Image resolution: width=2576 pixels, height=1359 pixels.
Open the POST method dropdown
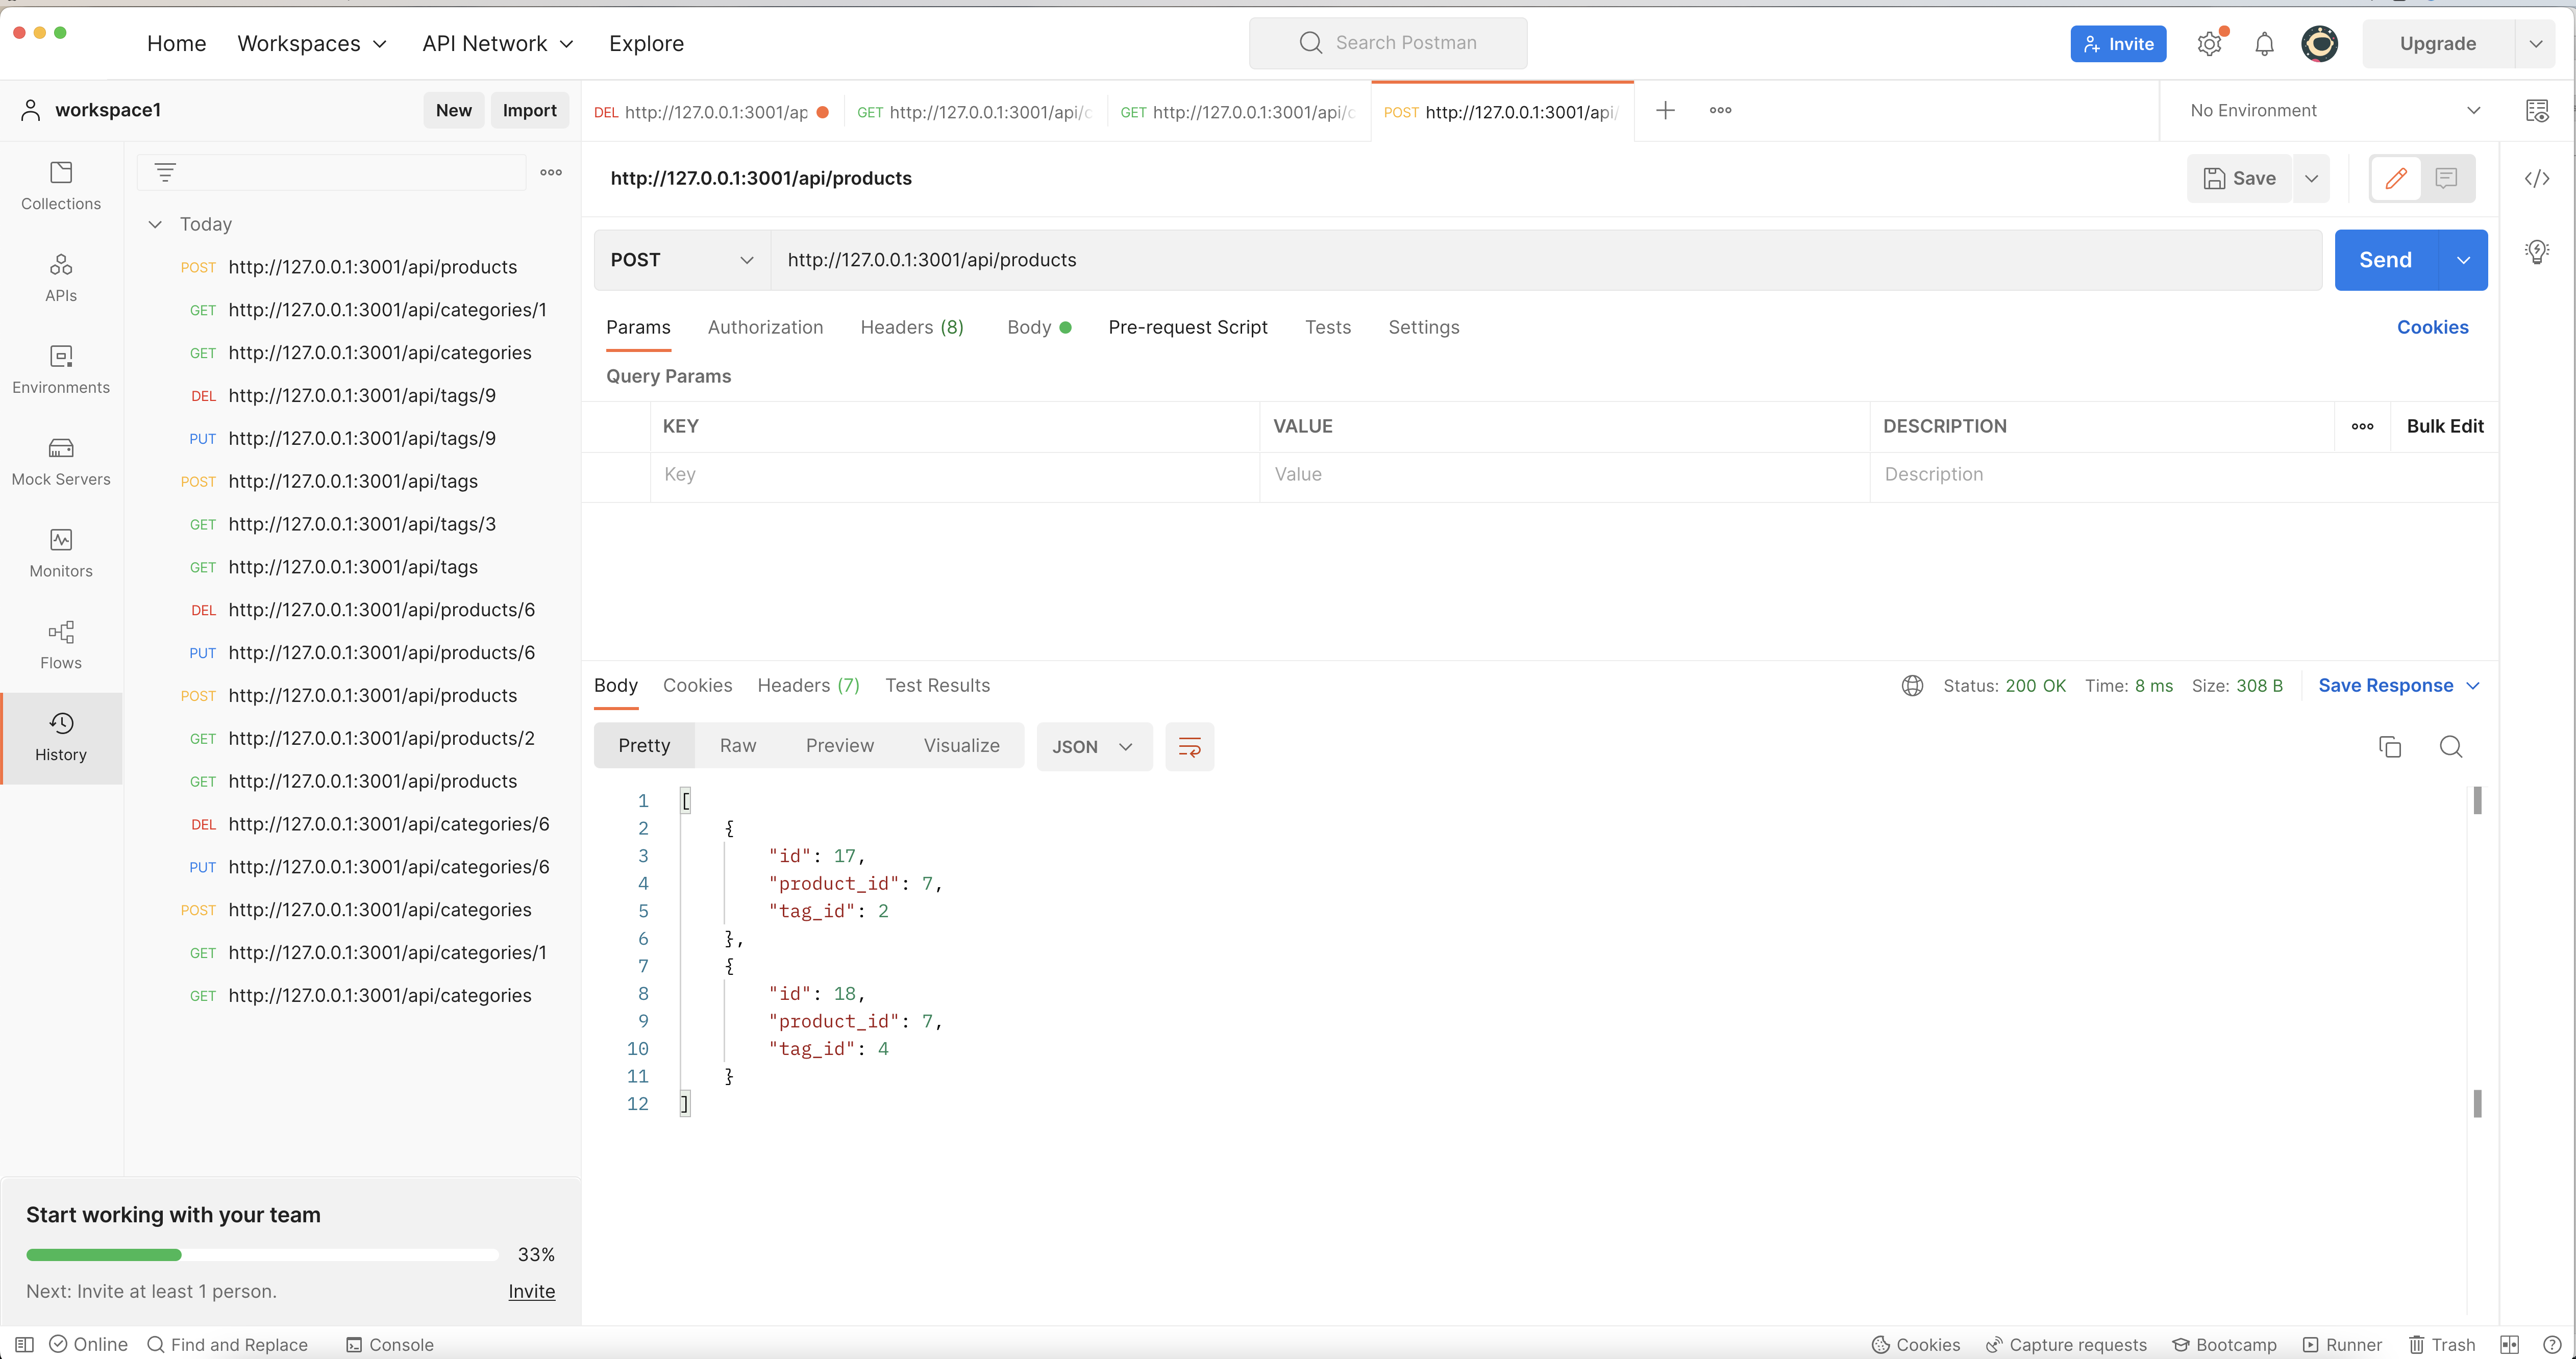click(x=682, y=260)
